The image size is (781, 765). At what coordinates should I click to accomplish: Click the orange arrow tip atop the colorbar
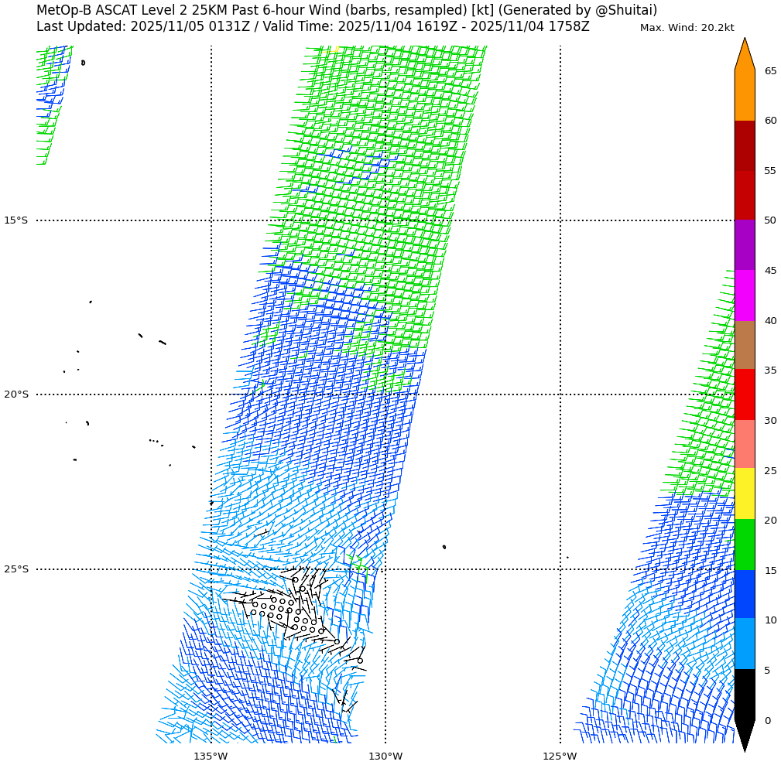745,54
